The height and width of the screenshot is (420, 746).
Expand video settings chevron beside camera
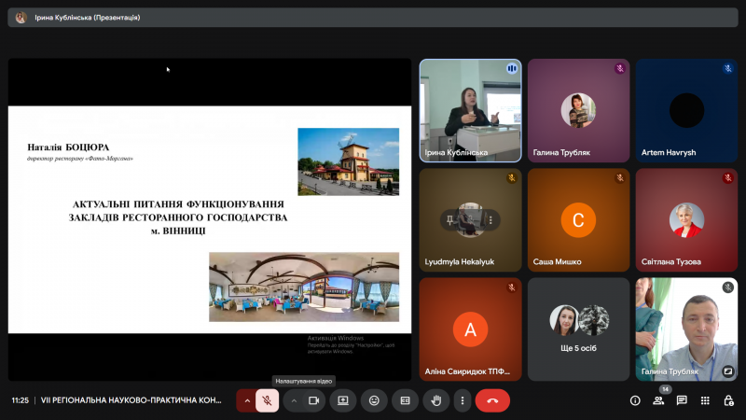pyautogui.click(x=294, y=400)
